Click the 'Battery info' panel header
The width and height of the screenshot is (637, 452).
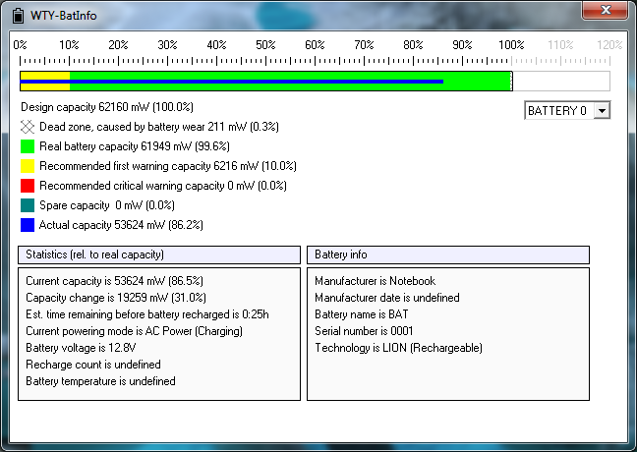point(448,254)
